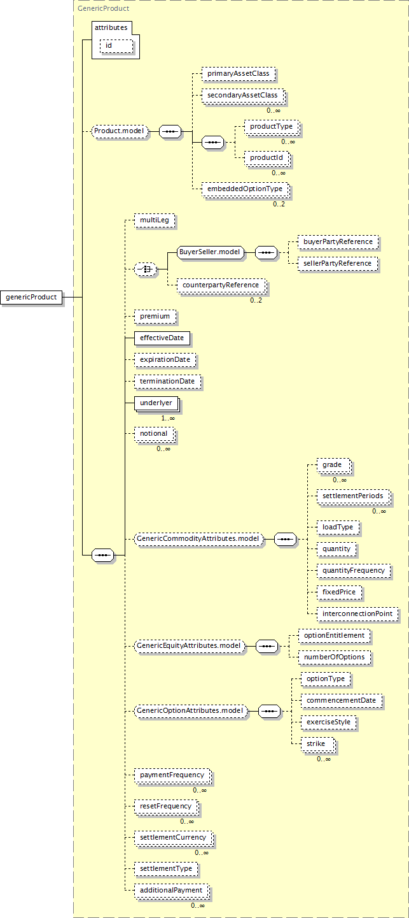The height and width of the screenshot is (918, 409).
Task: Click the sequence icon beside Product.model
Action: [170, 131]
